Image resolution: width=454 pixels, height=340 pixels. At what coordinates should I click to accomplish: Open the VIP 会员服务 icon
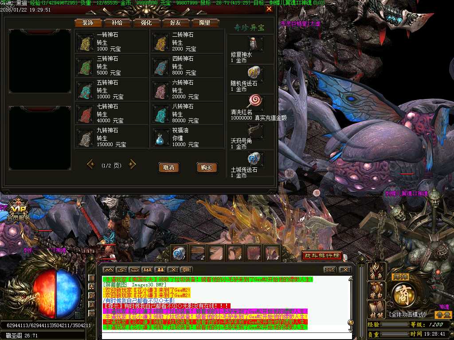tap(18, 210)
